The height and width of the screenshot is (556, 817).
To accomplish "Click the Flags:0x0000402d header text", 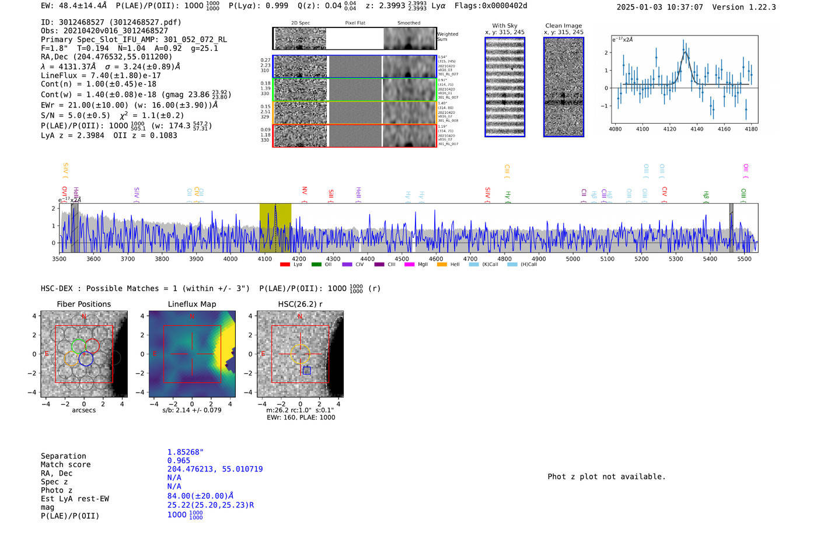I will (491, 6).
